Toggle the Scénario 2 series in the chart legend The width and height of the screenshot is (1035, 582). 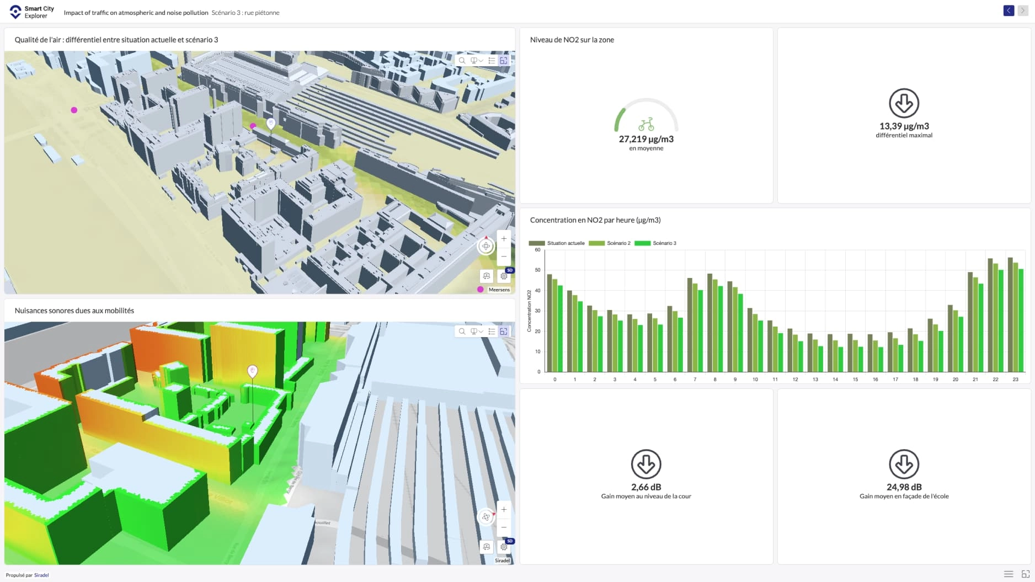click(x=610, y=243)
